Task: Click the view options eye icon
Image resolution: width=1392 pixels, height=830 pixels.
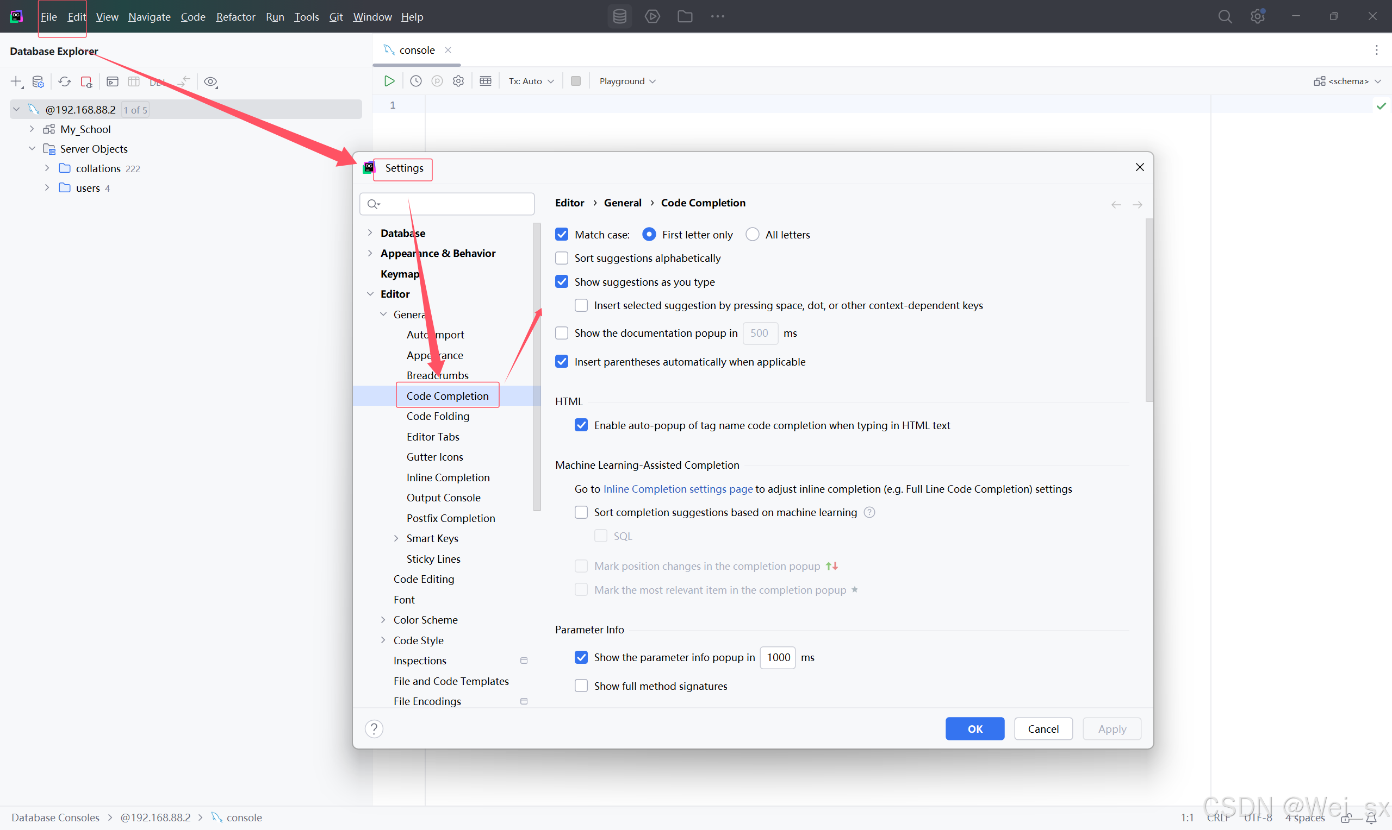Action: [210, 81]
